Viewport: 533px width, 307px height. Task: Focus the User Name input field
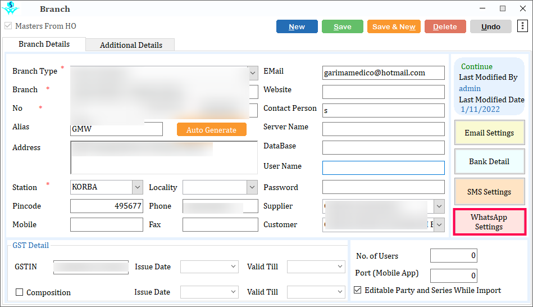click(383, 168)
